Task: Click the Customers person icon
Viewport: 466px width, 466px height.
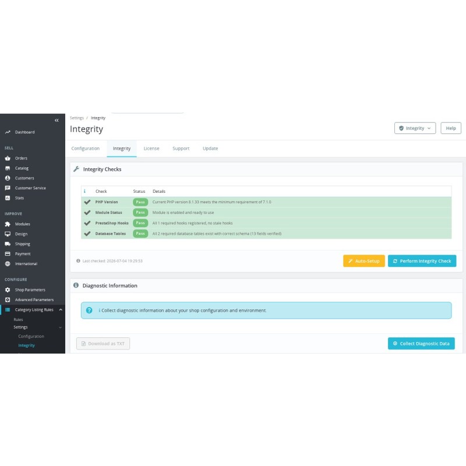Action: [8, 178]
